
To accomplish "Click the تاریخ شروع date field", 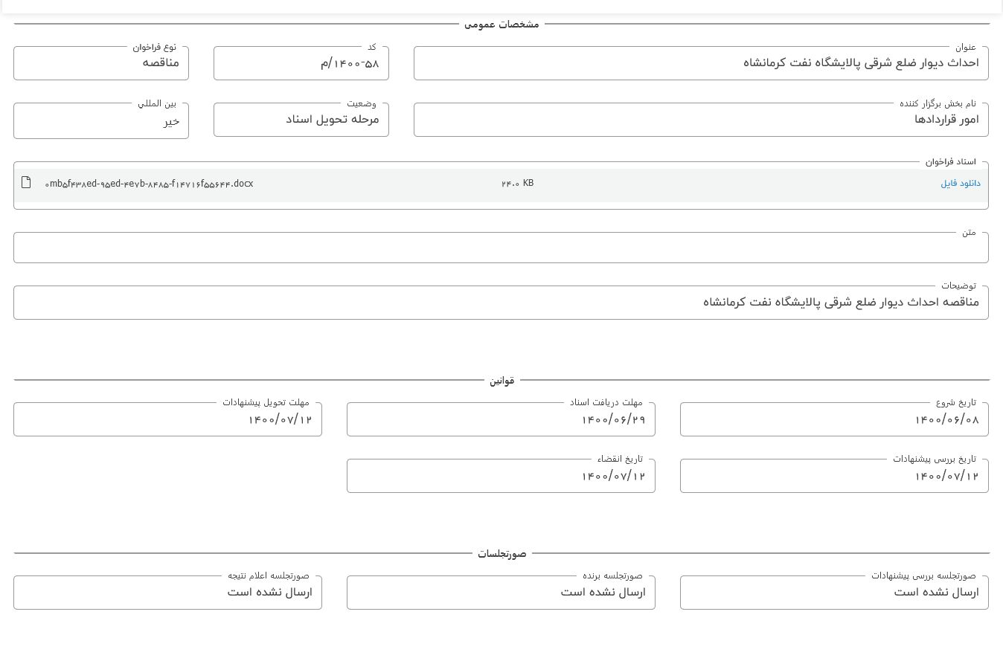I will (x=834, y=419).
